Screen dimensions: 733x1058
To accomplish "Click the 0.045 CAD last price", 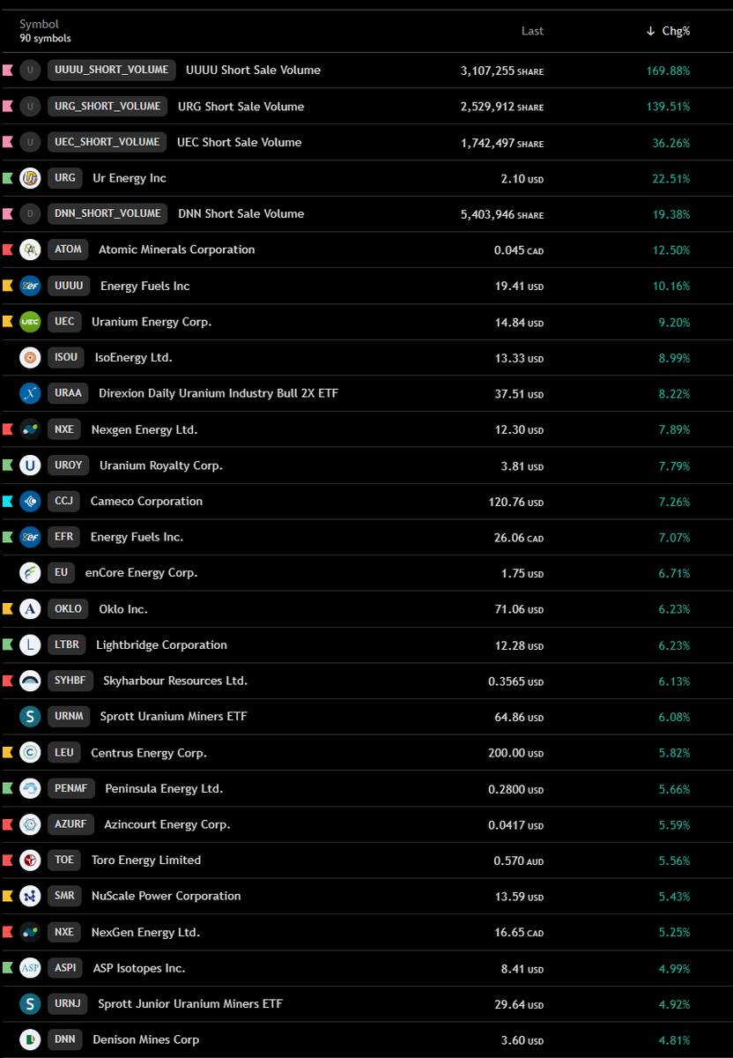I will tap(519, 250).
